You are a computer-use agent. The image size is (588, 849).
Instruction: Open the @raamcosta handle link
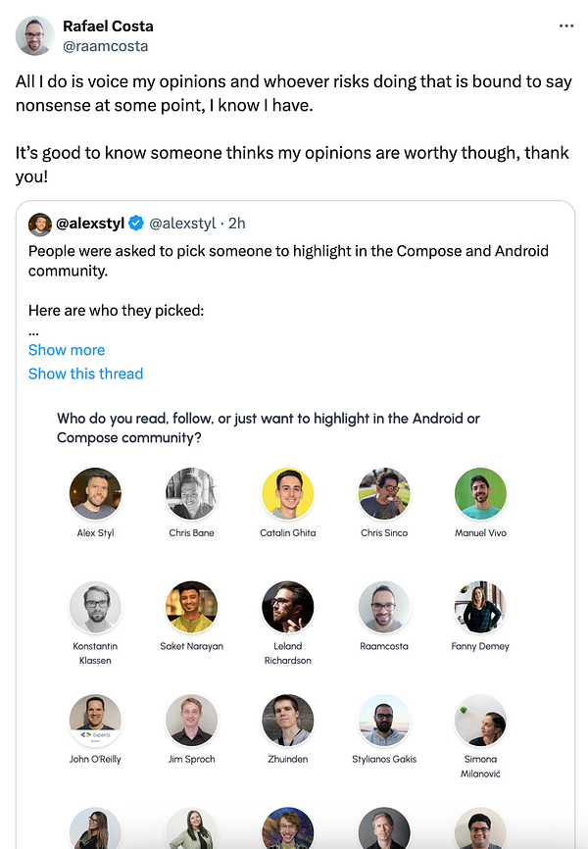pyautogui.click(x=106, y=45)
